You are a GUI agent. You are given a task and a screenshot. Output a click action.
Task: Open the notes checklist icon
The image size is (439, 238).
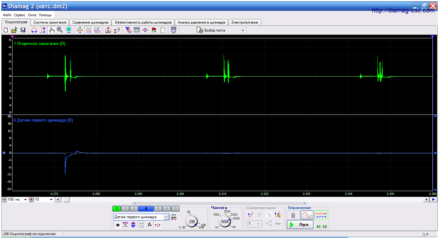tap(163, 30)
